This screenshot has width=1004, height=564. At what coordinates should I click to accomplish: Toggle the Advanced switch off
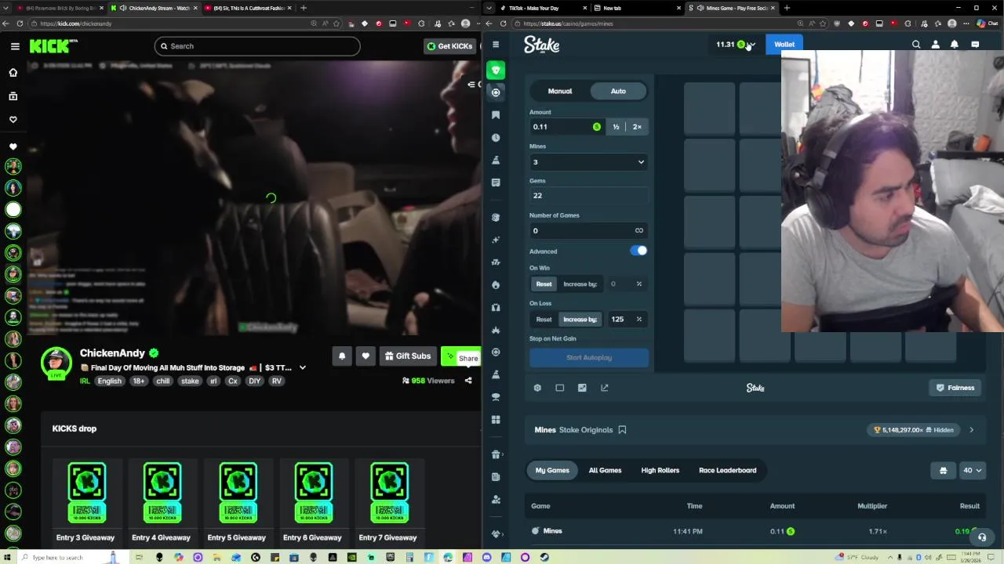click(639, 251)
